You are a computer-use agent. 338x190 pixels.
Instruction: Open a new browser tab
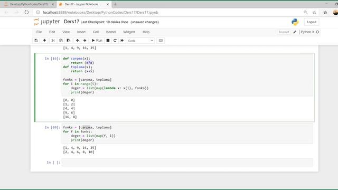click(x=115, y=4)
